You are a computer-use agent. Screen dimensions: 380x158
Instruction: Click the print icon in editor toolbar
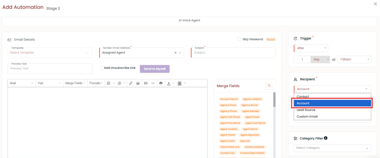(161, 83)
